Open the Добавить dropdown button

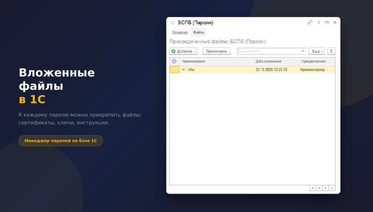184,51
